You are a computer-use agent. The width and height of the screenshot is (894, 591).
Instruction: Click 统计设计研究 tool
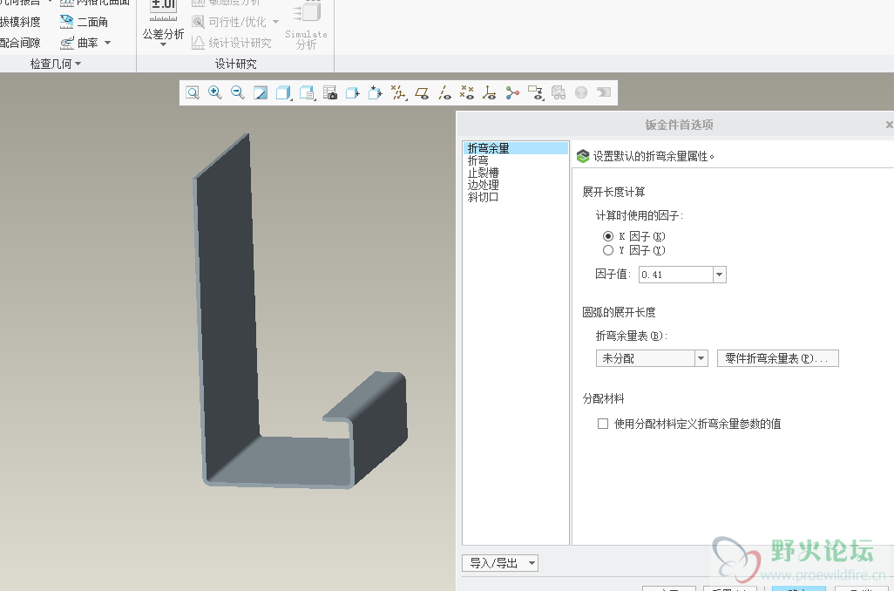tap(232, 43)
